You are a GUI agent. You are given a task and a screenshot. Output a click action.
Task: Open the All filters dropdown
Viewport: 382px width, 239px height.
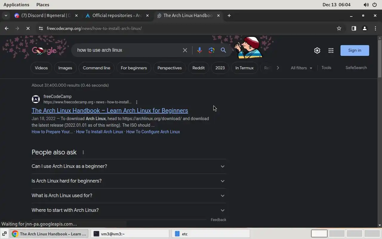[x=301, y=68]
